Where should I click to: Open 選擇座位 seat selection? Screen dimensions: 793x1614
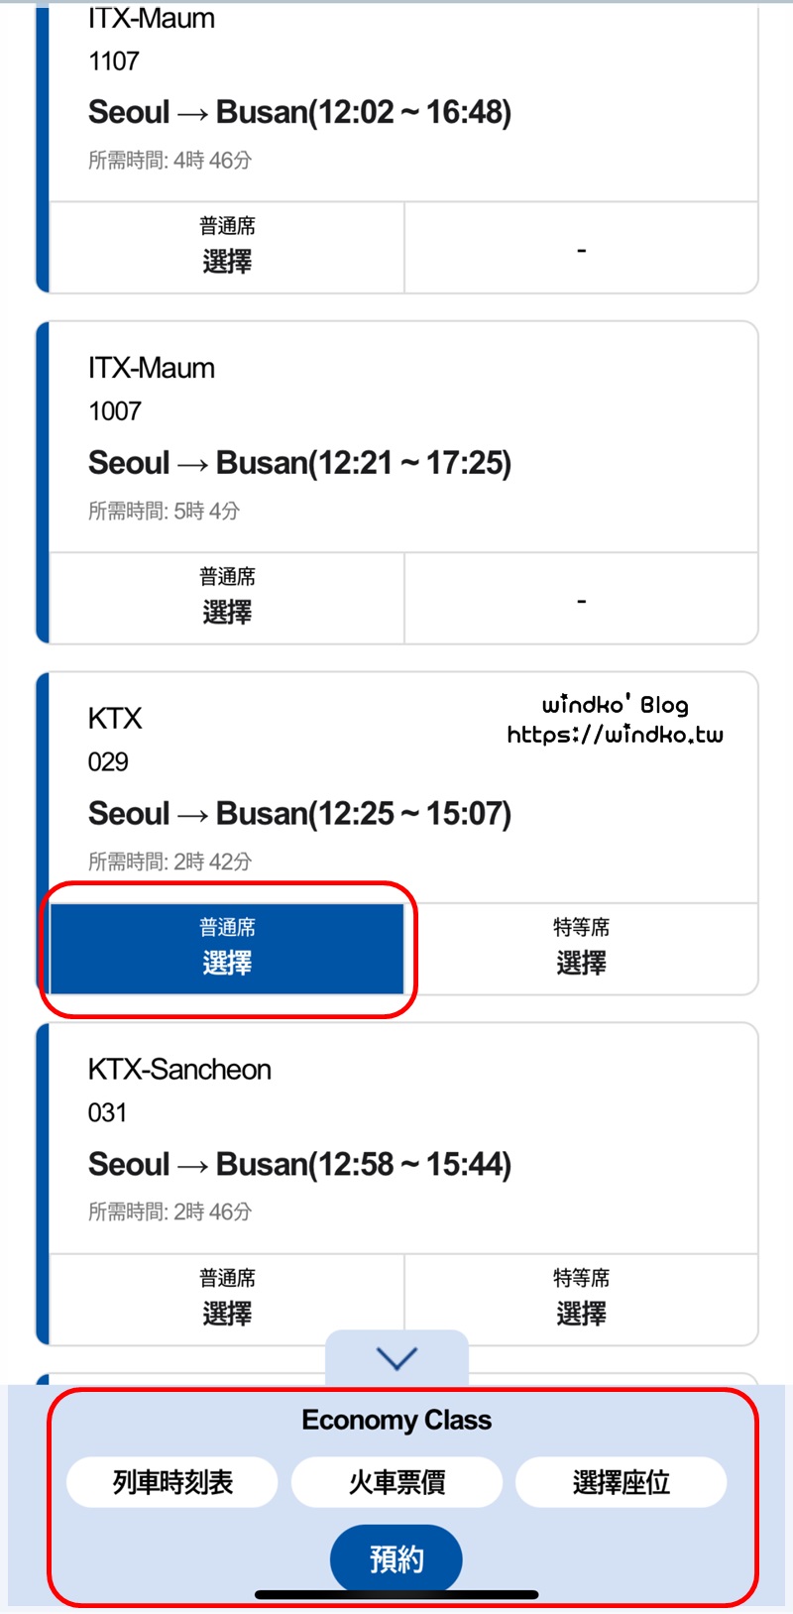click(x=622, y=1482)
